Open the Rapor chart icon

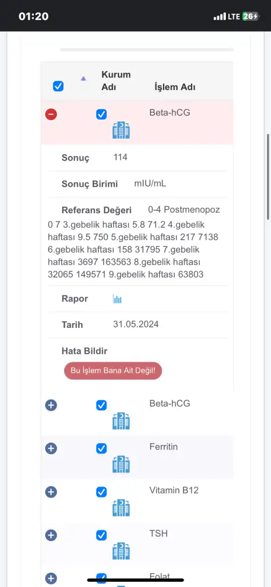(117, 299)
